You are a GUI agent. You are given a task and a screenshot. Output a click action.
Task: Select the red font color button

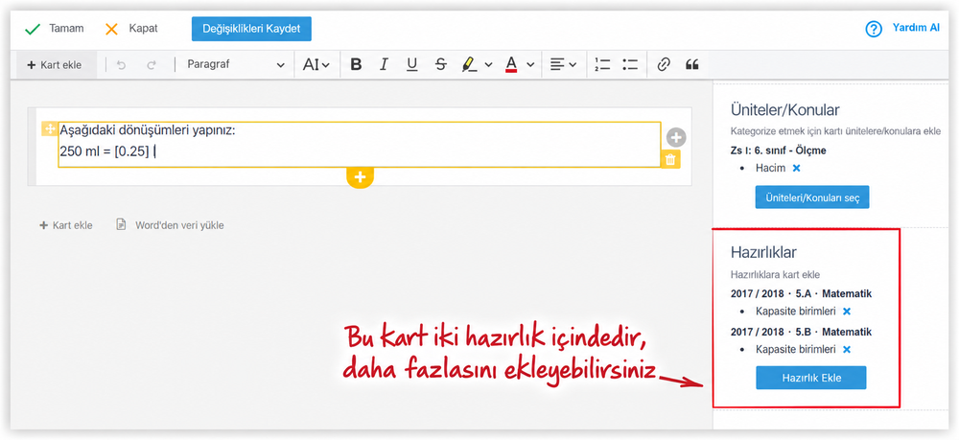511,64
